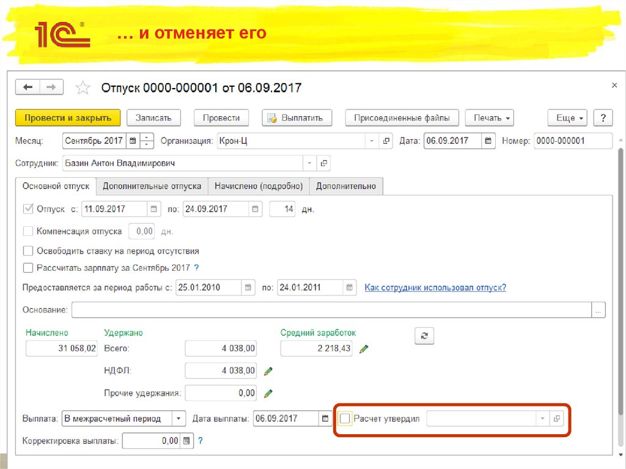The width and height of the screenshot is (626, 469).
Task: Edit Прочие удержания via pencil icon
Action: (x=268, y=393)
